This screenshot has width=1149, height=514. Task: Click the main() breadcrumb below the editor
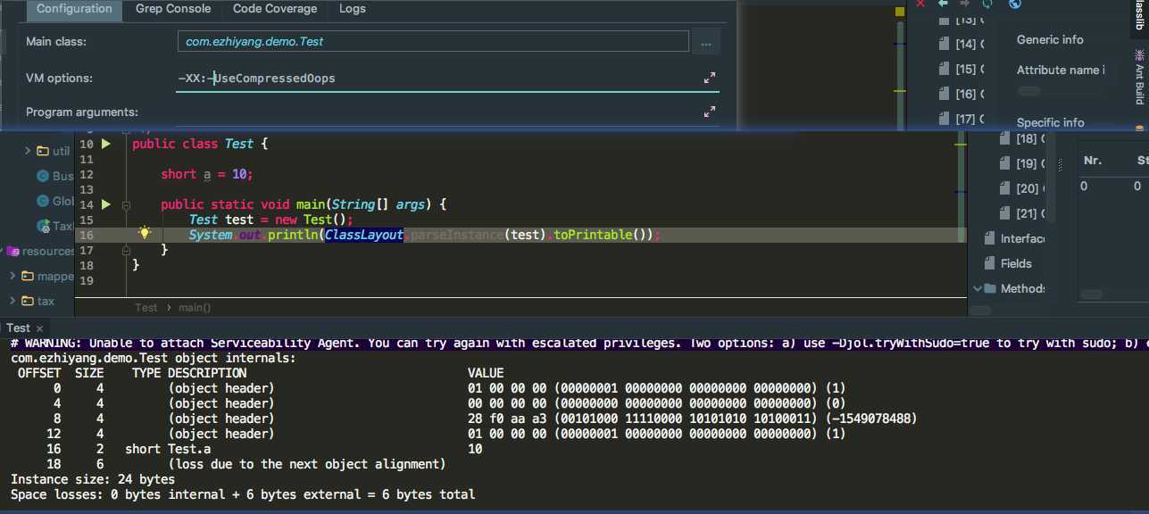click(195, 307)
